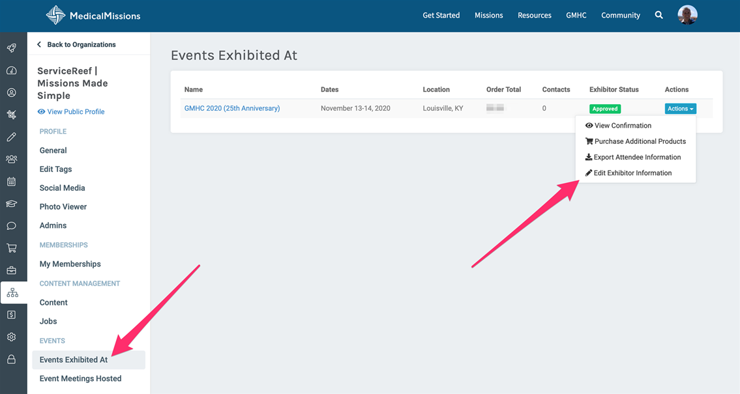Click the briefcase icon in sidebar
740x394 pixels.
12,270
